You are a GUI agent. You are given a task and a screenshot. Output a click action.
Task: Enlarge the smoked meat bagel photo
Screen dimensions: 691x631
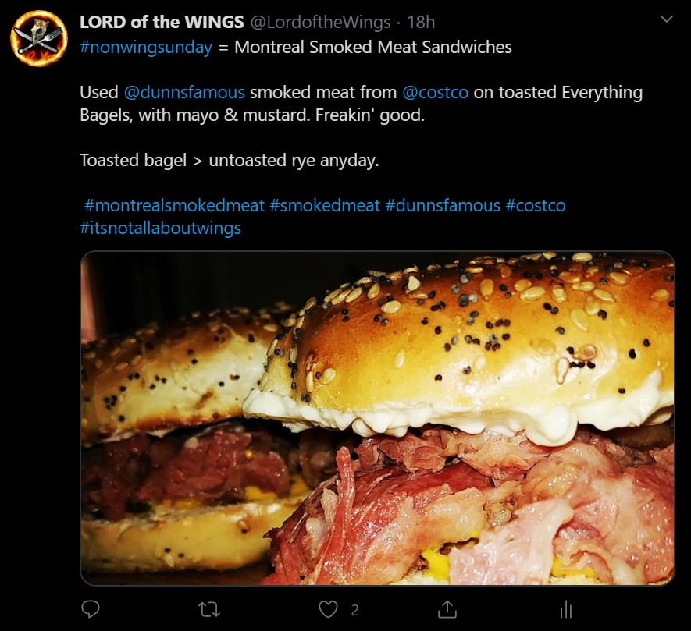click(377, 418)
